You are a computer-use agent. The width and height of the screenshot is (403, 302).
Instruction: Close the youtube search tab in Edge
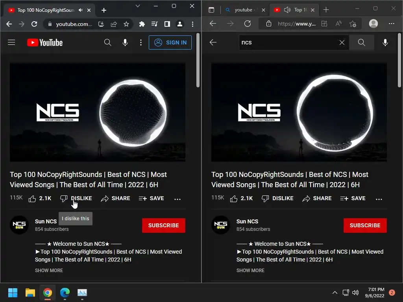[x=263, y=10]
